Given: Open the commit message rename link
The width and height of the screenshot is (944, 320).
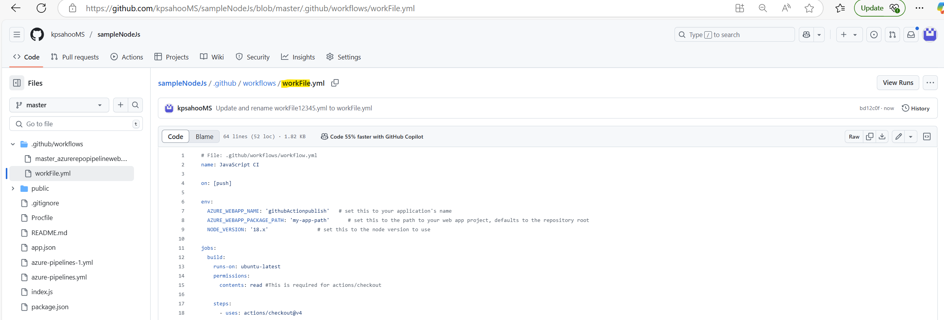Looking at the screenshot, I should pyautogui.click(x=294, y=108).
